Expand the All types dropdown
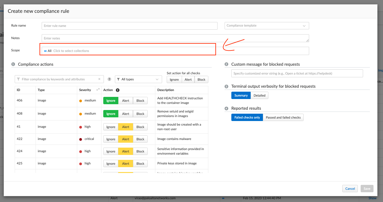Screen dimensions: 383x202 (138, 79)
